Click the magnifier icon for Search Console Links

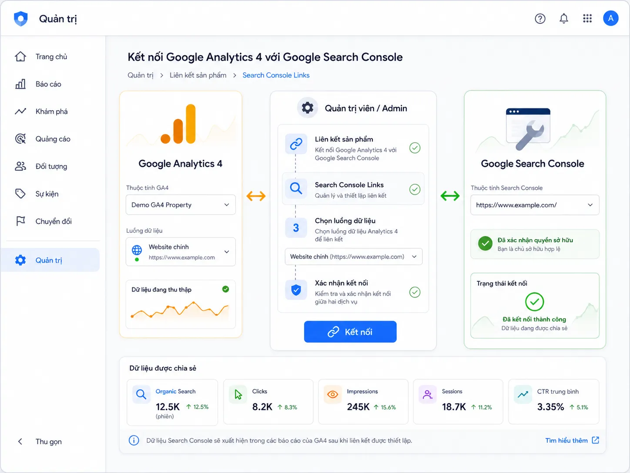[x=296, y=189]
